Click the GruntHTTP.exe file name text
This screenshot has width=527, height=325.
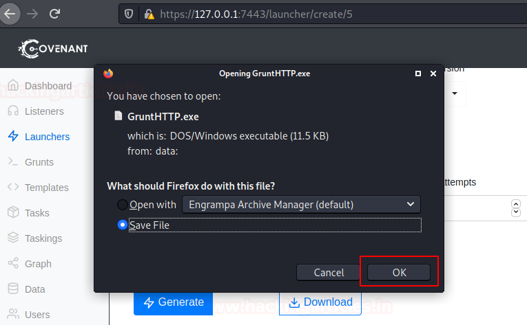(163, 117)
